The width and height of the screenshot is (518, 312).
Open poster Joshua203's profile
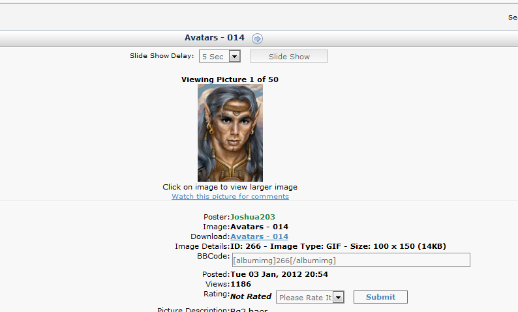pos(252,217)
